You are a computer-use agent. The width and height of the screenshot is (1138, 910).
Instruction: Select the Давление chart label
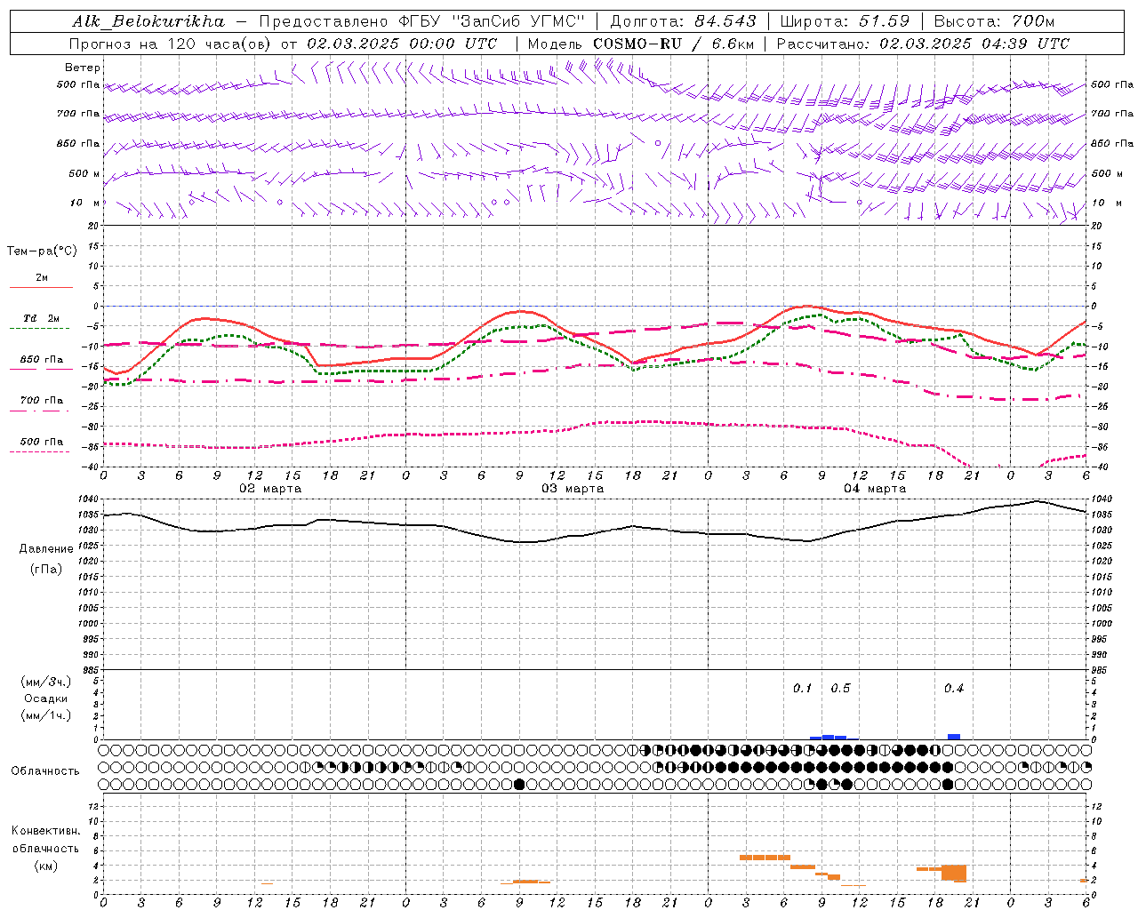pos(46,549)
